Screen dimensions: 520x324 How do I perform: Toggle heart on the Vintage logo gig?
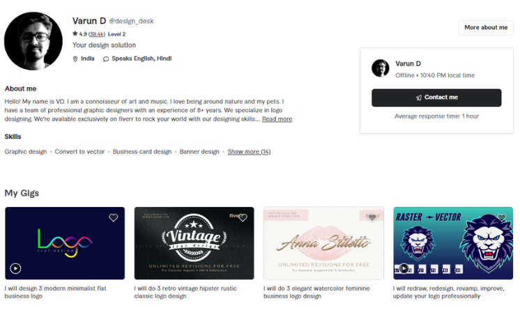pos(243,217)
